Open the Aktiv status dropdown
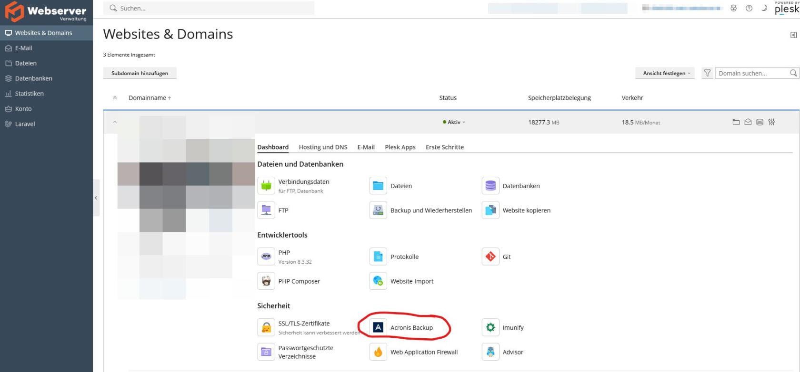This screenshot has width=800, height=372. coord(454,122)
